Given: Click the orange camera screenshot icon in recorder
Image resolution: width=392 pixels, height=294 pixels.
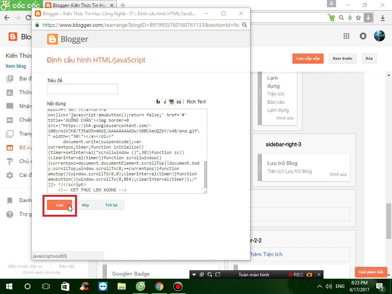Looking at the screenshot, I should [309, 275].
